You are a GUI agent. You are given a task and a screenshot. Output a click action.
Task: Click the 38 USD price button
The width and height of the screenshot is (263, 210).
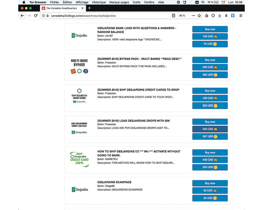210,198
